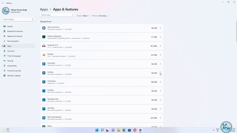This screenshot has width=237, height=133.
Task: Click the Mail and Calendar app icon
Action: [x=44, y=118]
